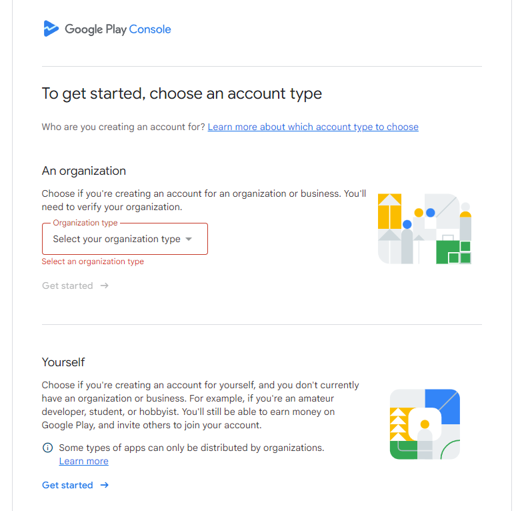This screenshot has width=526, height=511.
Task: Click the arrow icon next to Yourself's Get started
Action: coord(105,485)
